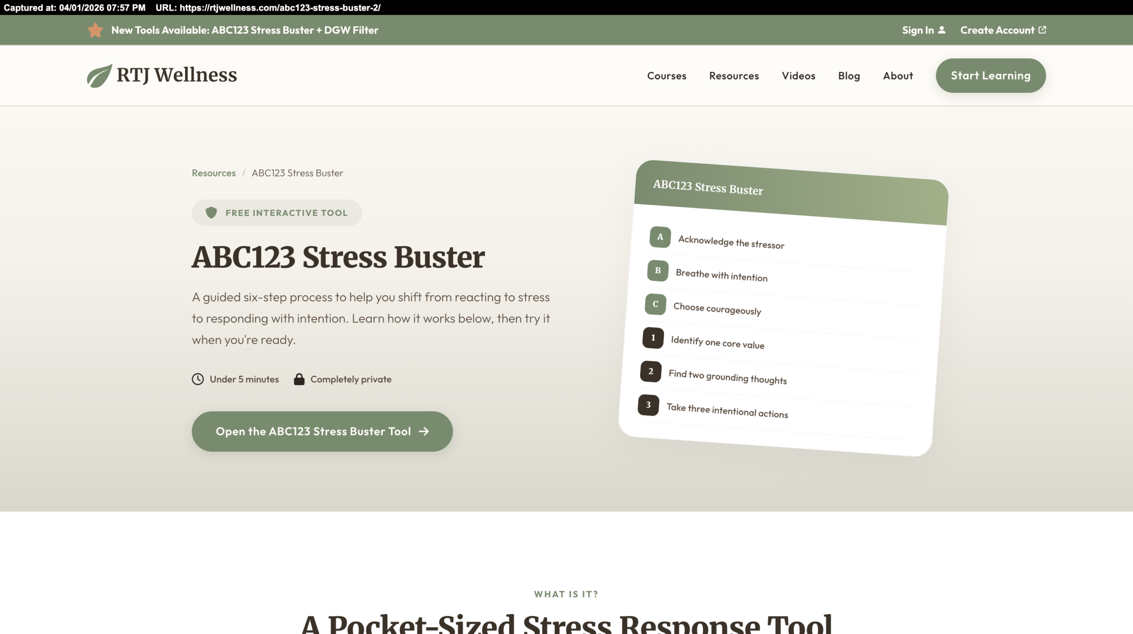
Task: Click the green C step badge
Action: (655, 304)
